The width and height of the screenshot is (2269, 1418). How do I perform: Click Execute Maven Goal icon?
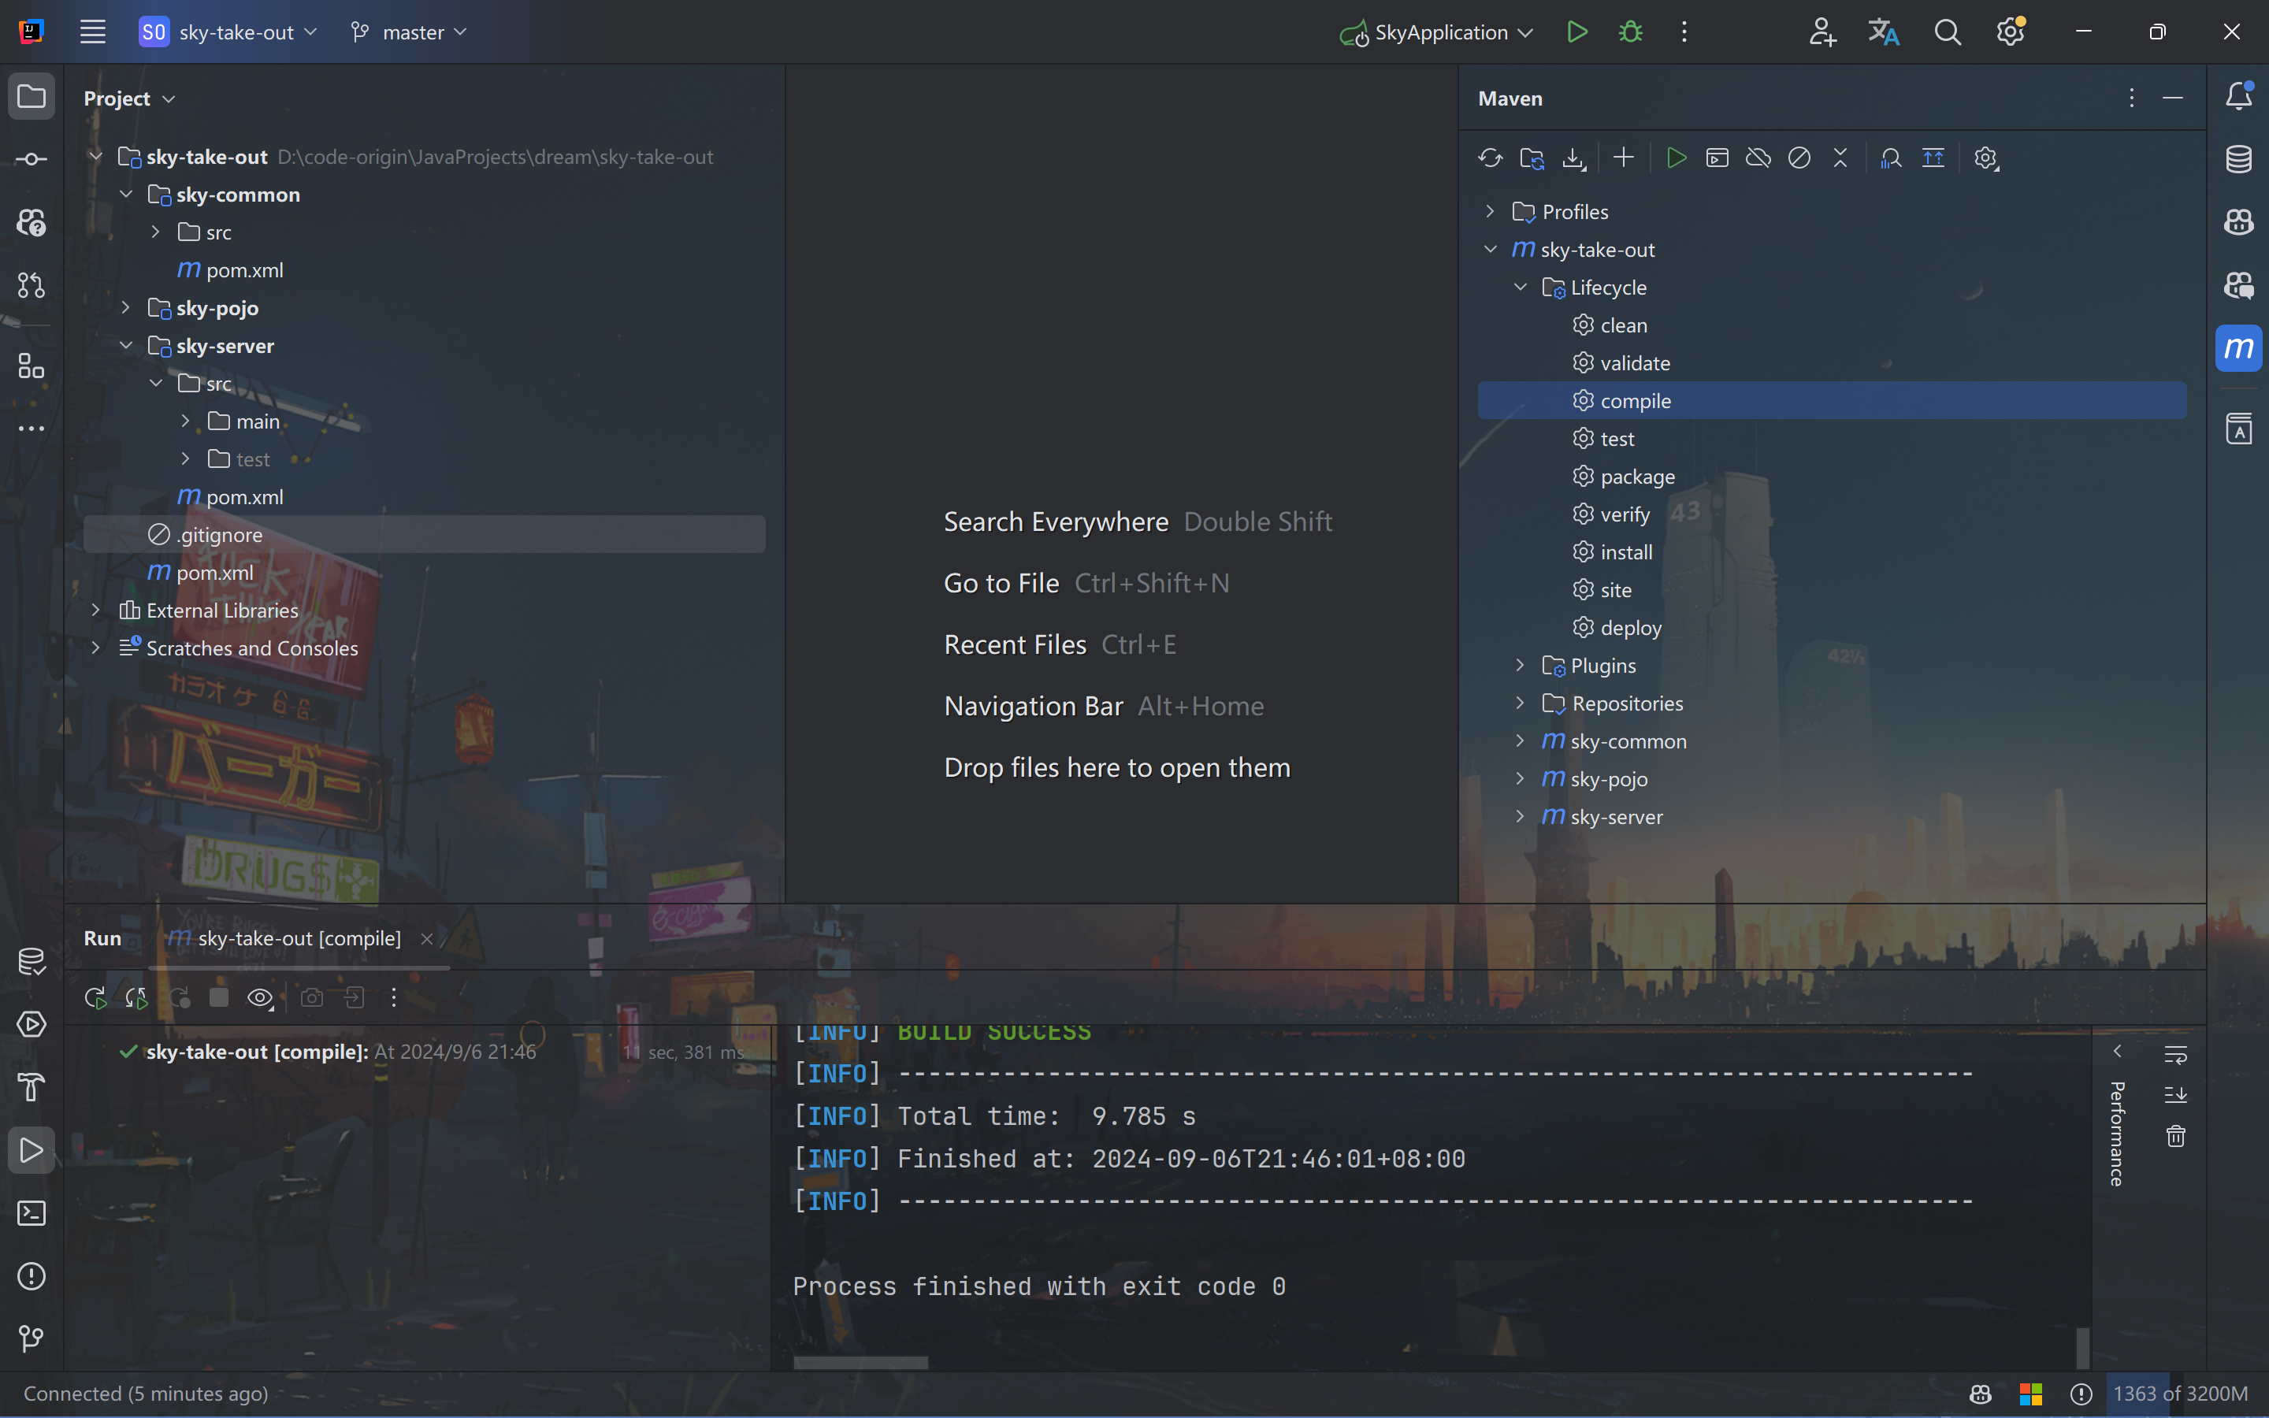(x=1717, y=158)
